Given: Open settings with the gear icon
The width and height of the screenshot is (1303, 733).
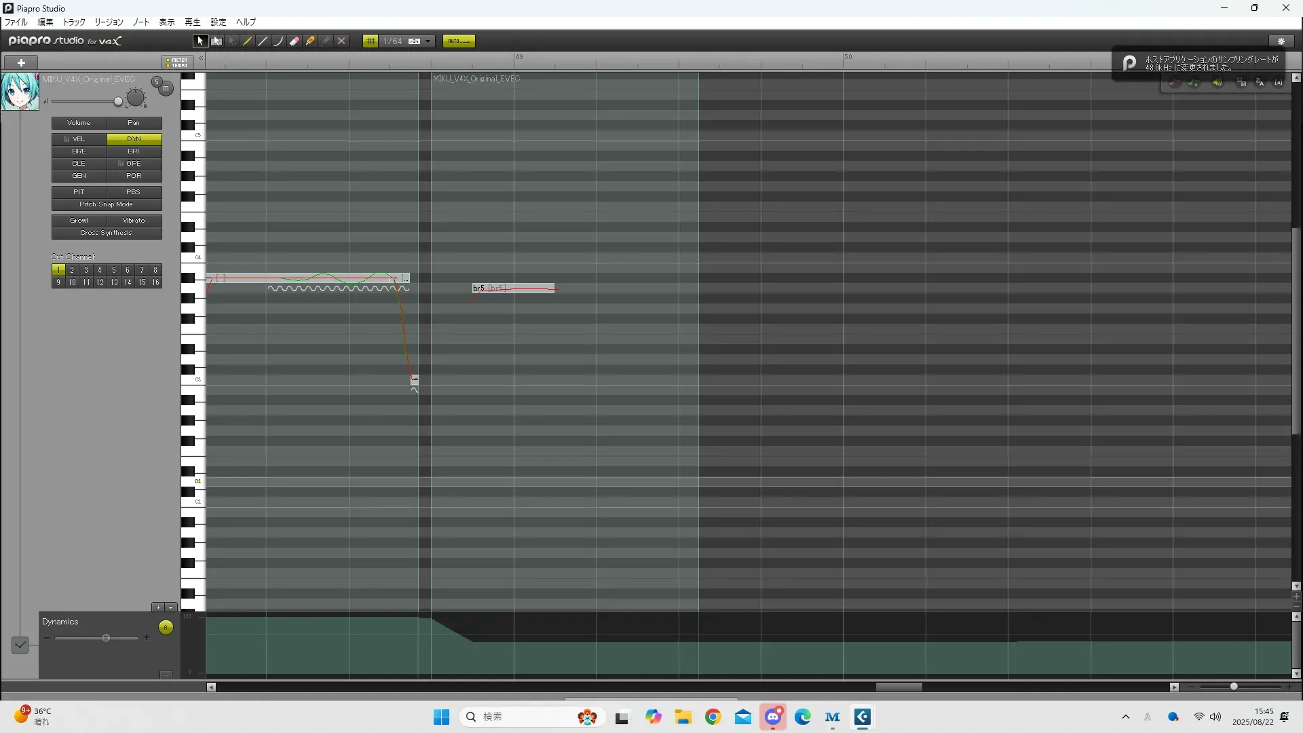Looking at the screenshot, I should pyautogui.click(x=1281, y=41).
